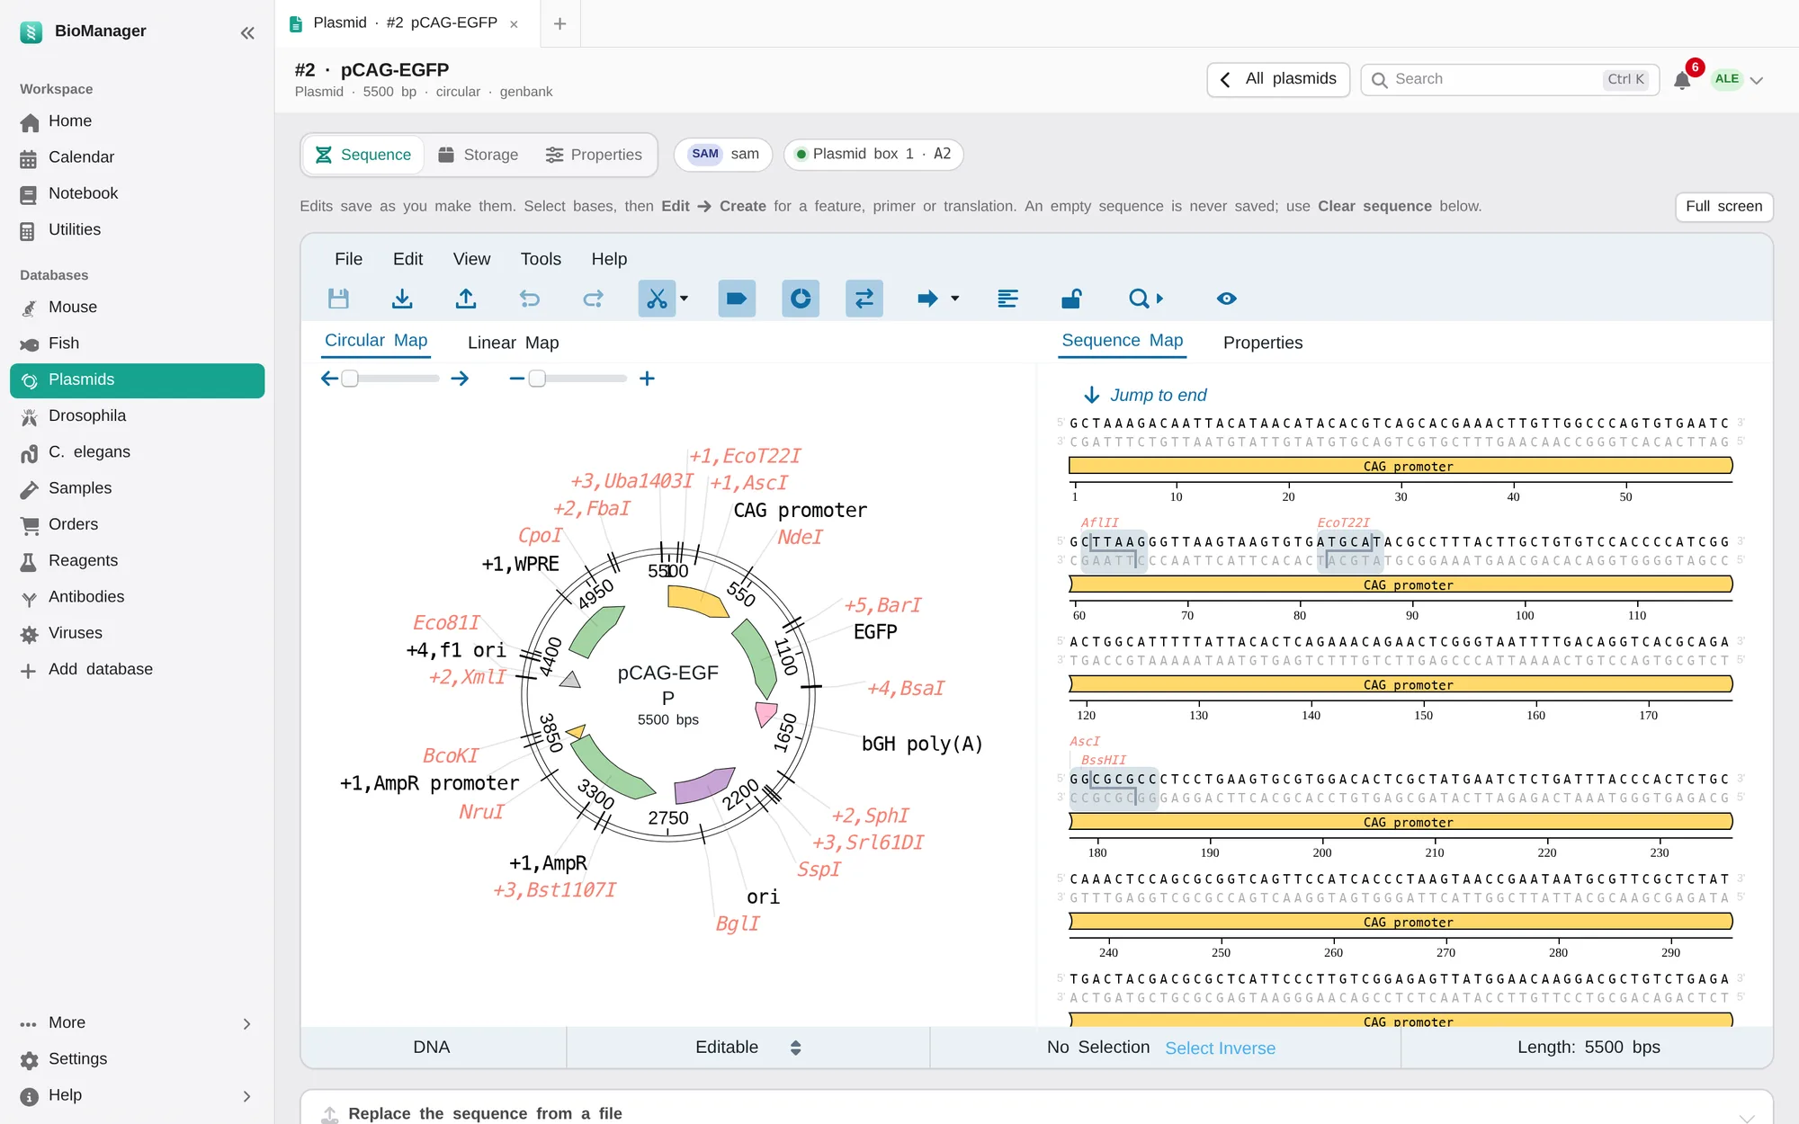Image resolution: width=1799 pixels, height=1124 pixels.
Task: Open the Mouse database
Action: (x=138, y=308)
